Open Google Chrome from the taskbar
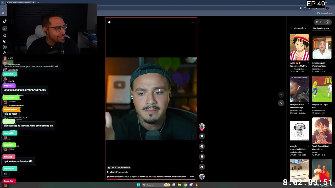 [x=185, y=185]
